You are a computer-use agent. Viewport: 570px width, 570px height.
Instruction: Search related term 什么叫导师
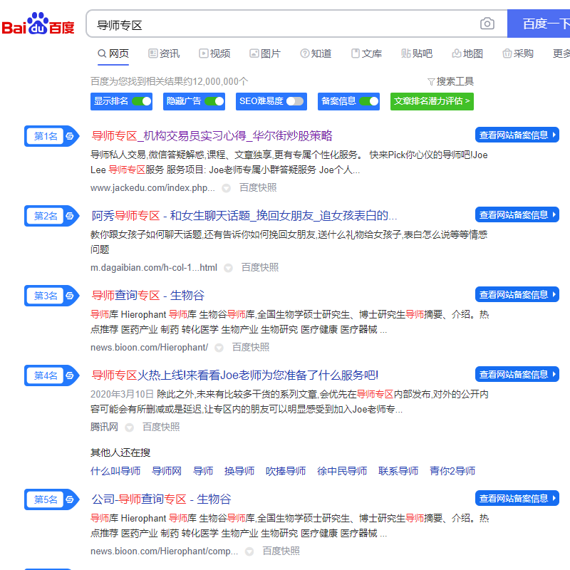(115, 471)
